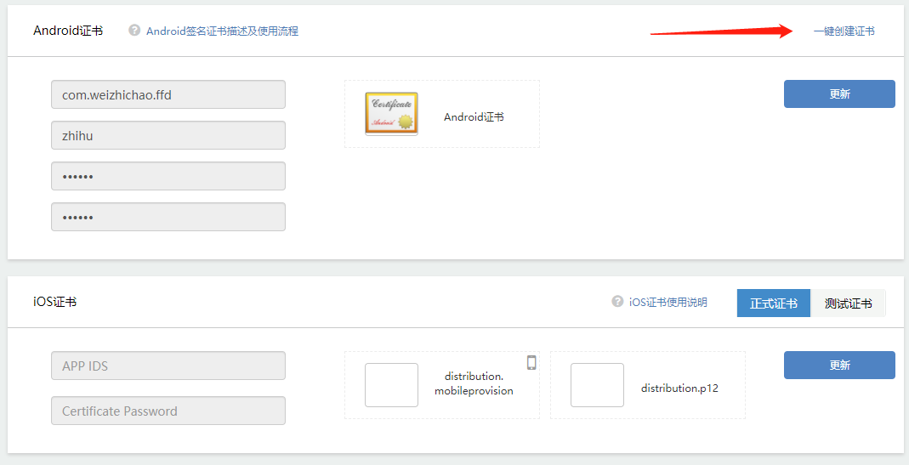Screen dimensions: 909x465
Task: Click the distribution.p12 upload box
Action: pos(597,385)
